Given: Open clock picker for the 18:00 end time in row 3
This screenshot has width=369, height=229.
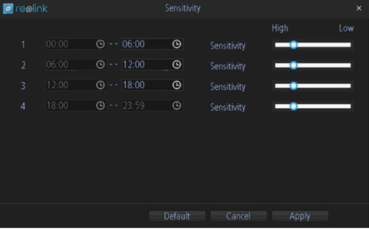Looking at the screenshot, I should (177, 85).
